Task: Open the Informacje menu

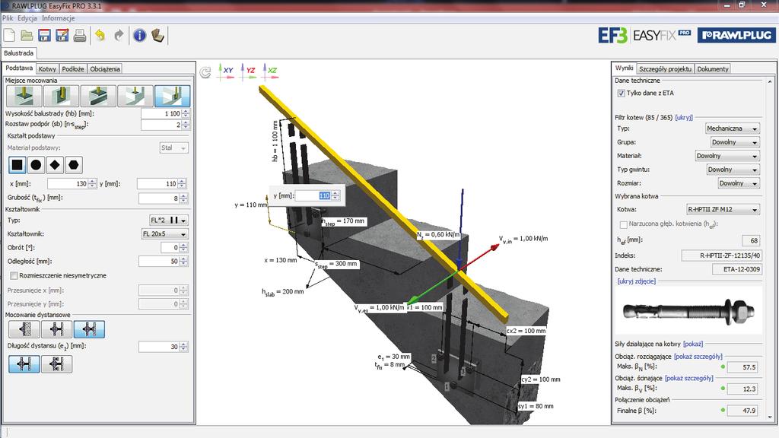Action: [58, 18]
